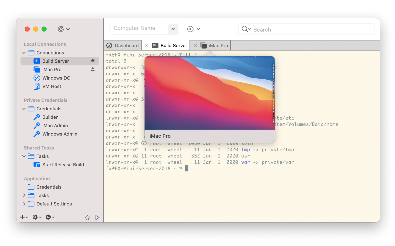Click the terminal prompt cursor line
Image resolution: width=395 pixels, height=246 pixels.
click(x=147, y=168)
